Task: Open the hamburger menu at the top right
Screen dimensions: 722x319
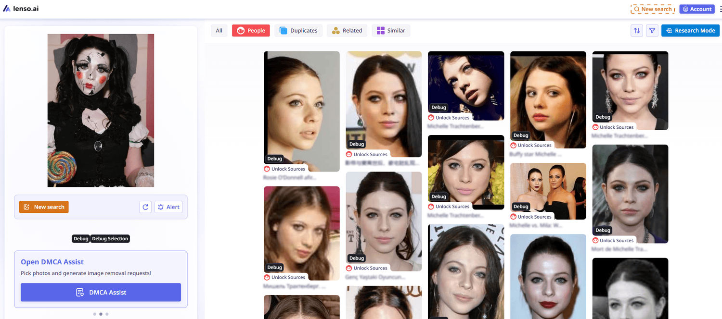Action: (720, 9)
